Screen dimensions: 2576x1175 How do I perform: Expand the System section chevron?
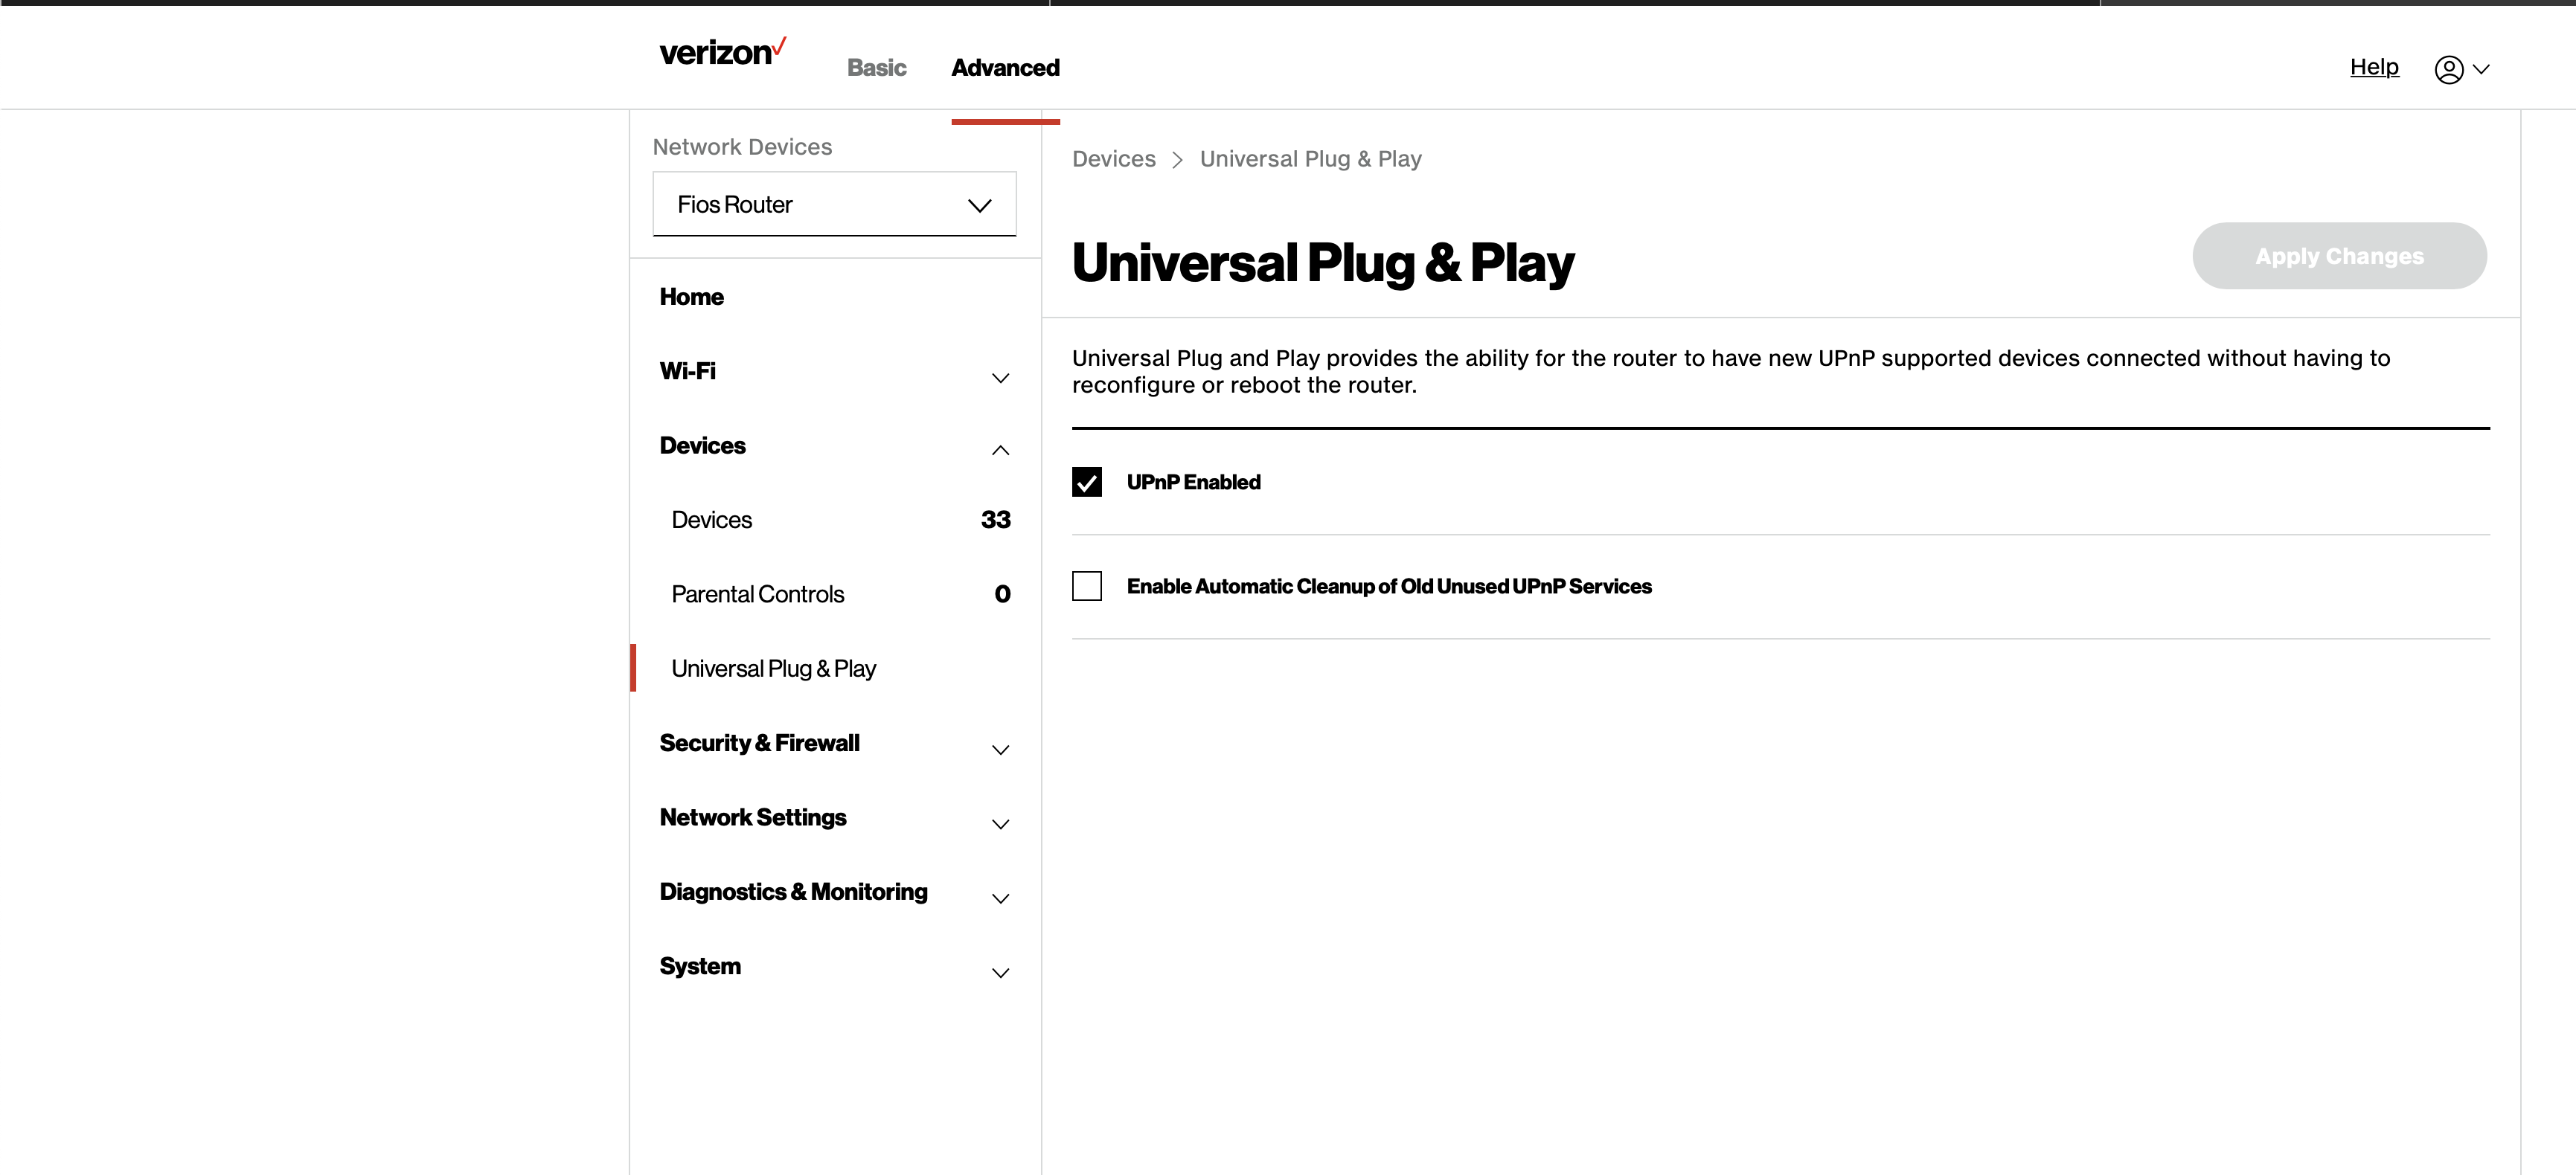pos(1000,973)
